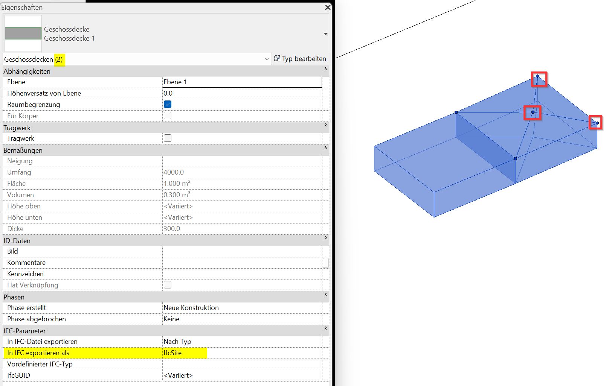This screenshot has height=386, width=609.
Task: Collapse the Phasen section chevron icon
Action: coord(325,295)
